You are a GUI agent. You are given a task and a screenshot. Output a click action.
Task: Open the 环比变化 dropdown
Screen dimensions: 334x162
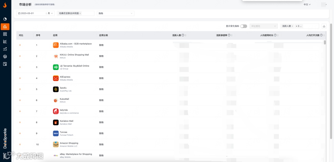pyautogui.click(x=263, y=26)
